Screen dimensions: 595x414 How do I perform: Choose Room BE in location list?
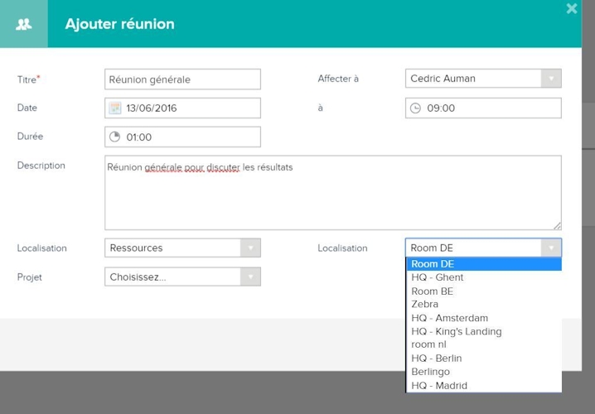(433, 291)
